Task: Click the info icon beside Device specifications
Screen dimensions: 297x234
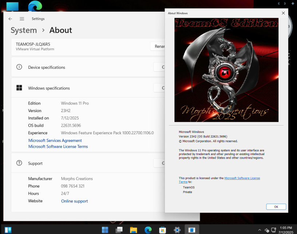Action: pyautogui.click(x=19, y=67)
